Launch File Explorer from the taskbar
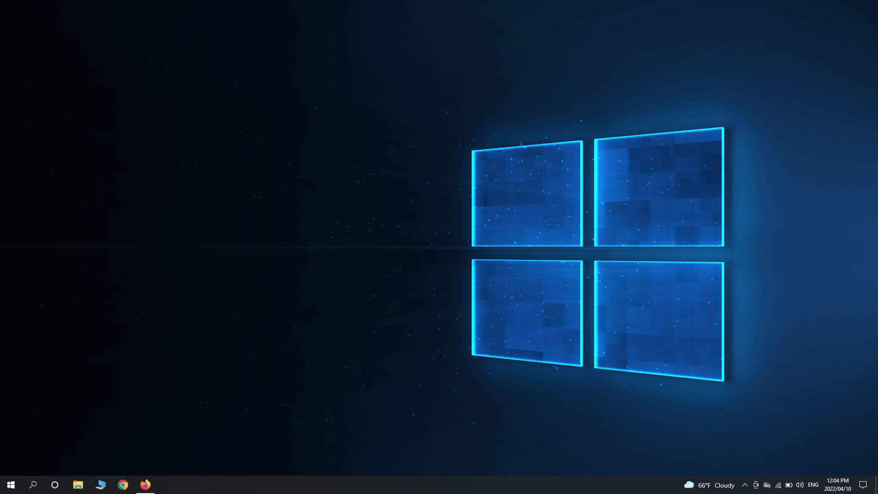This screenshot has width=878, height=494. tap(78, 485)
